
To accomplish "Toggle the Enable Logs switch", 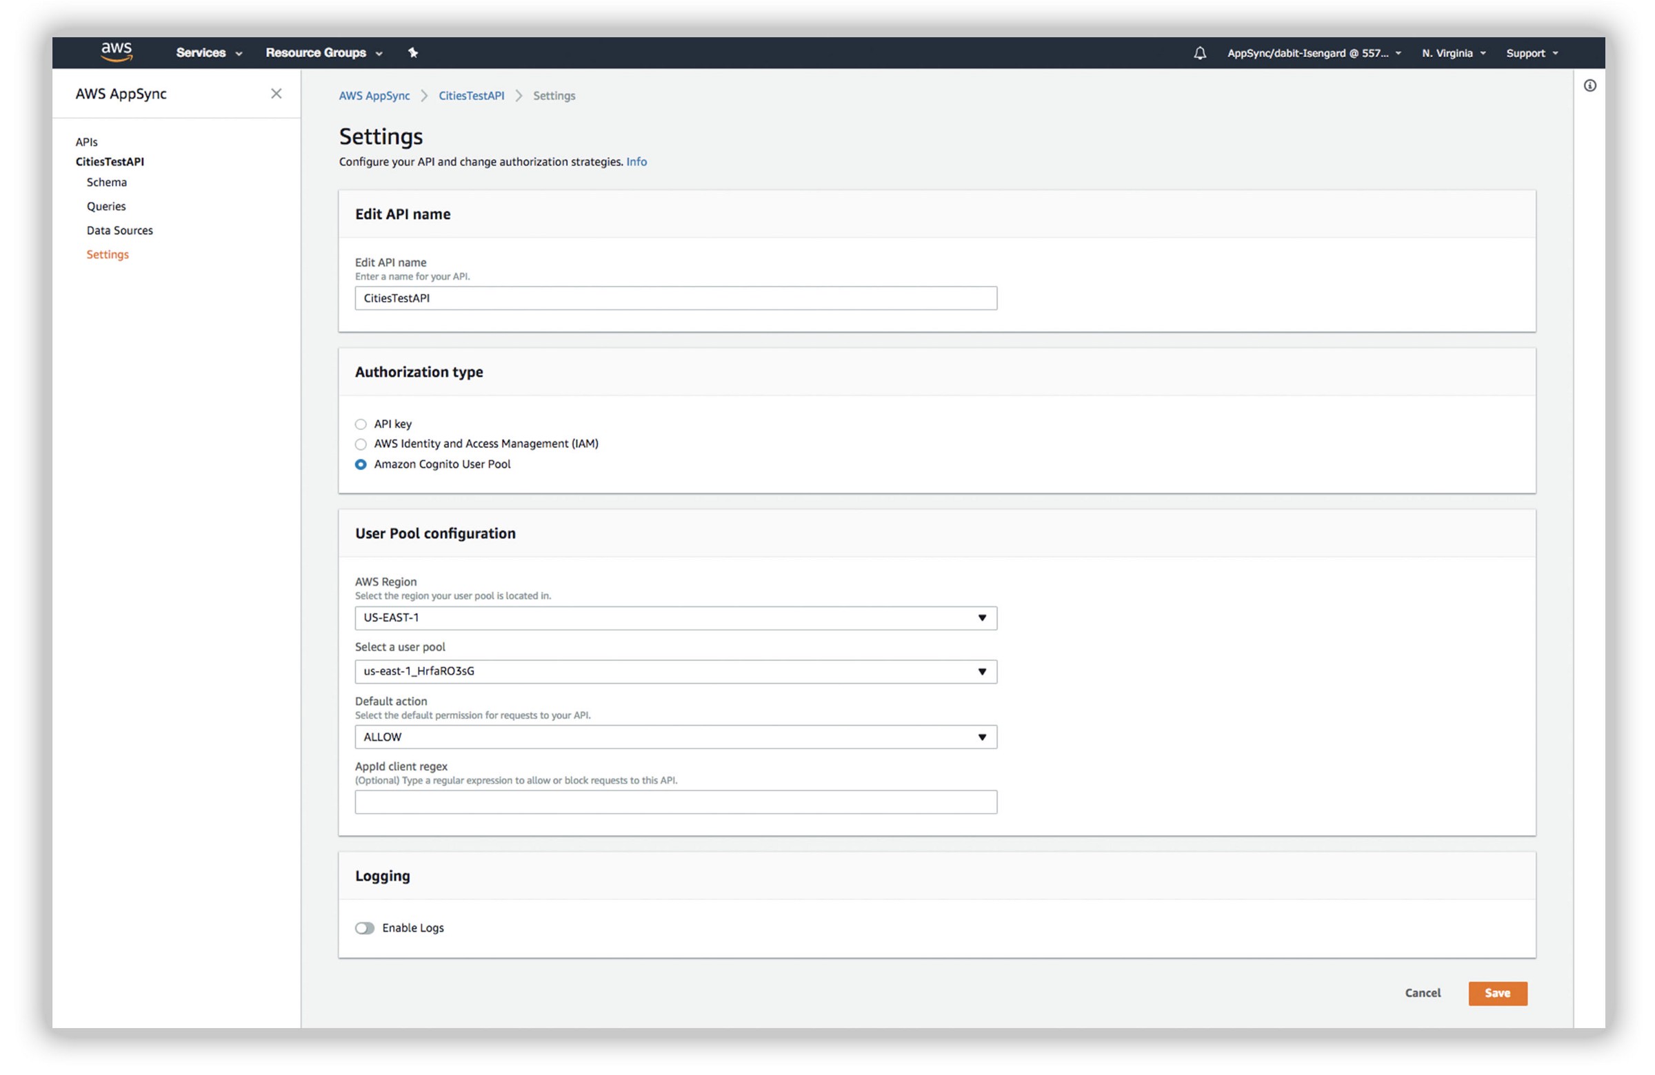I will (364, 928).
